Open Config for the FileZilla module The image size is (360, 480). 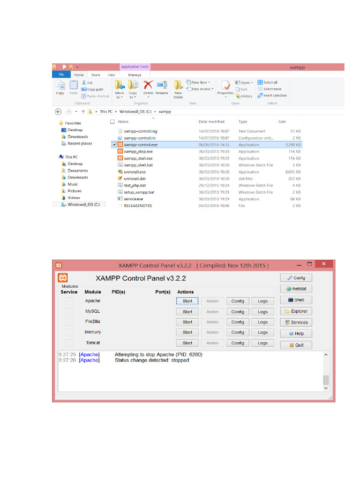[x=238, y=322]
